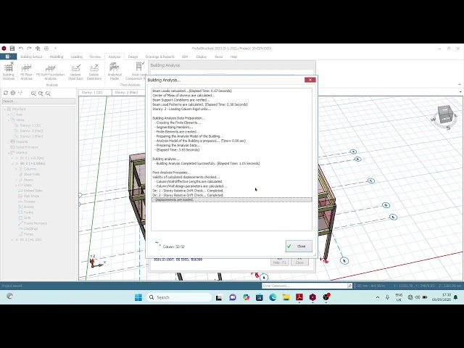Select the Frame Members tree item
Viewport: 464px width, 348px height.
tap(35, 223)
